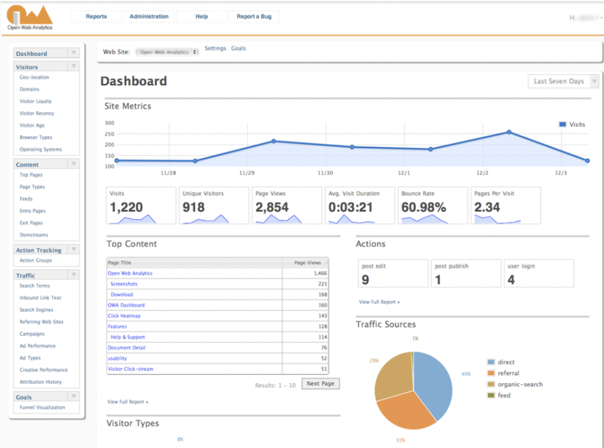Collapse the Visitors sidebar section

pos(73,66)
